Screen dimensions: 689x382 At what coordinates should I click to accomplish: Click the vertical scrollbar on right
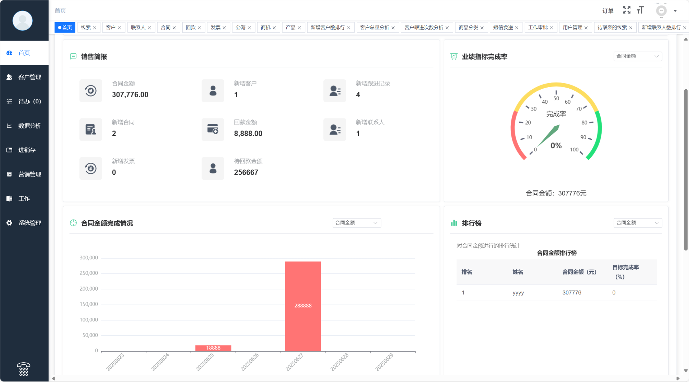tap(685, 169)
